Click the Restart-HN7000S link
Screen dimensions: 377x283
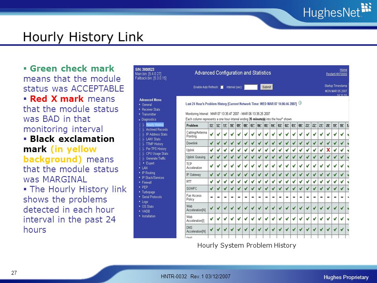pyautogui.click(x=337, y=74)
